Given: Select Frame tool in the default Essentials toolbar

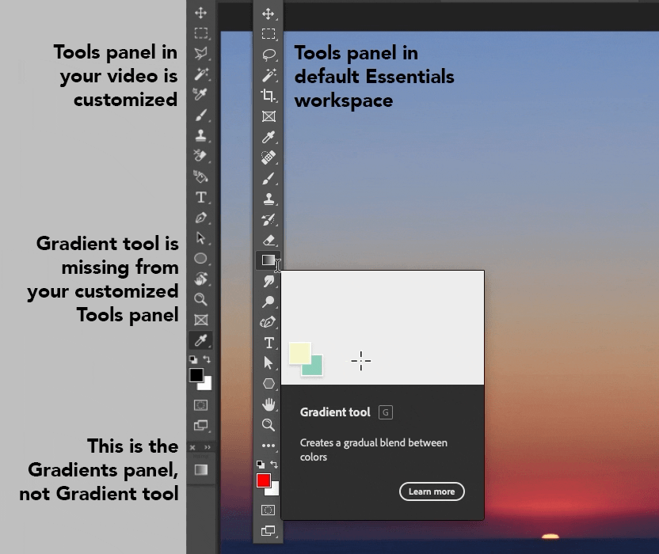Looking at the screenshot, I should coord(269,116).
